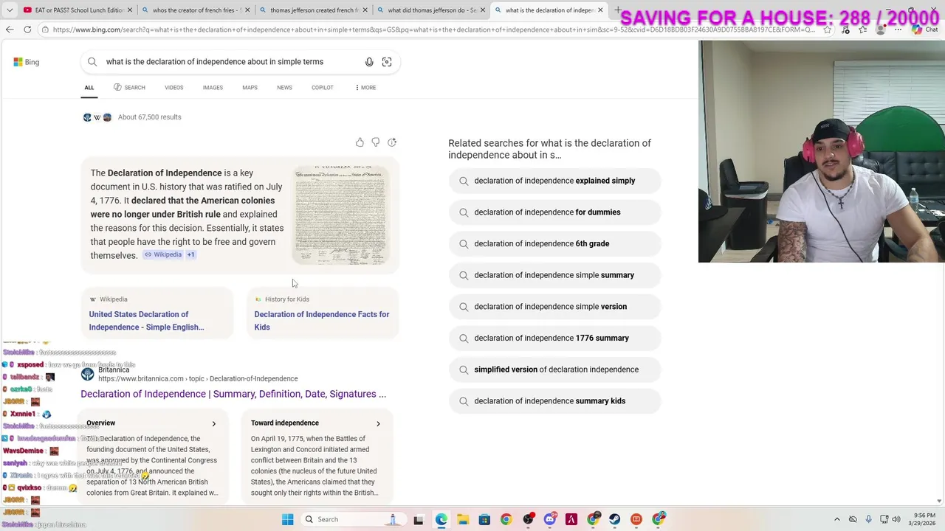Search 'simplified version of declaration independence'
This screenshot has width=945, height=531.
tap(554, 369)
